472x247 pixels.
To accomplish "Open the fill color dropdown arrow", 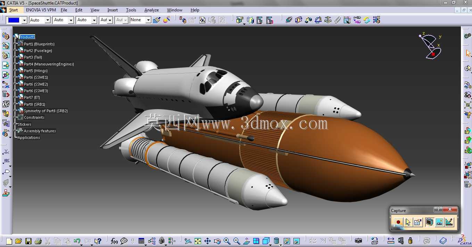I will click(x=24, y=20).
